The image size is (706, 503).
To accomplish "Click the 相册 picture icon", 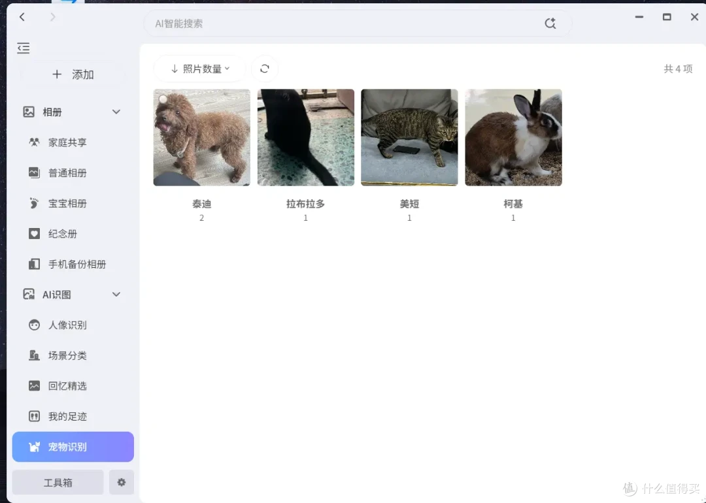I will pyautogui.click(x=29, y=112).
